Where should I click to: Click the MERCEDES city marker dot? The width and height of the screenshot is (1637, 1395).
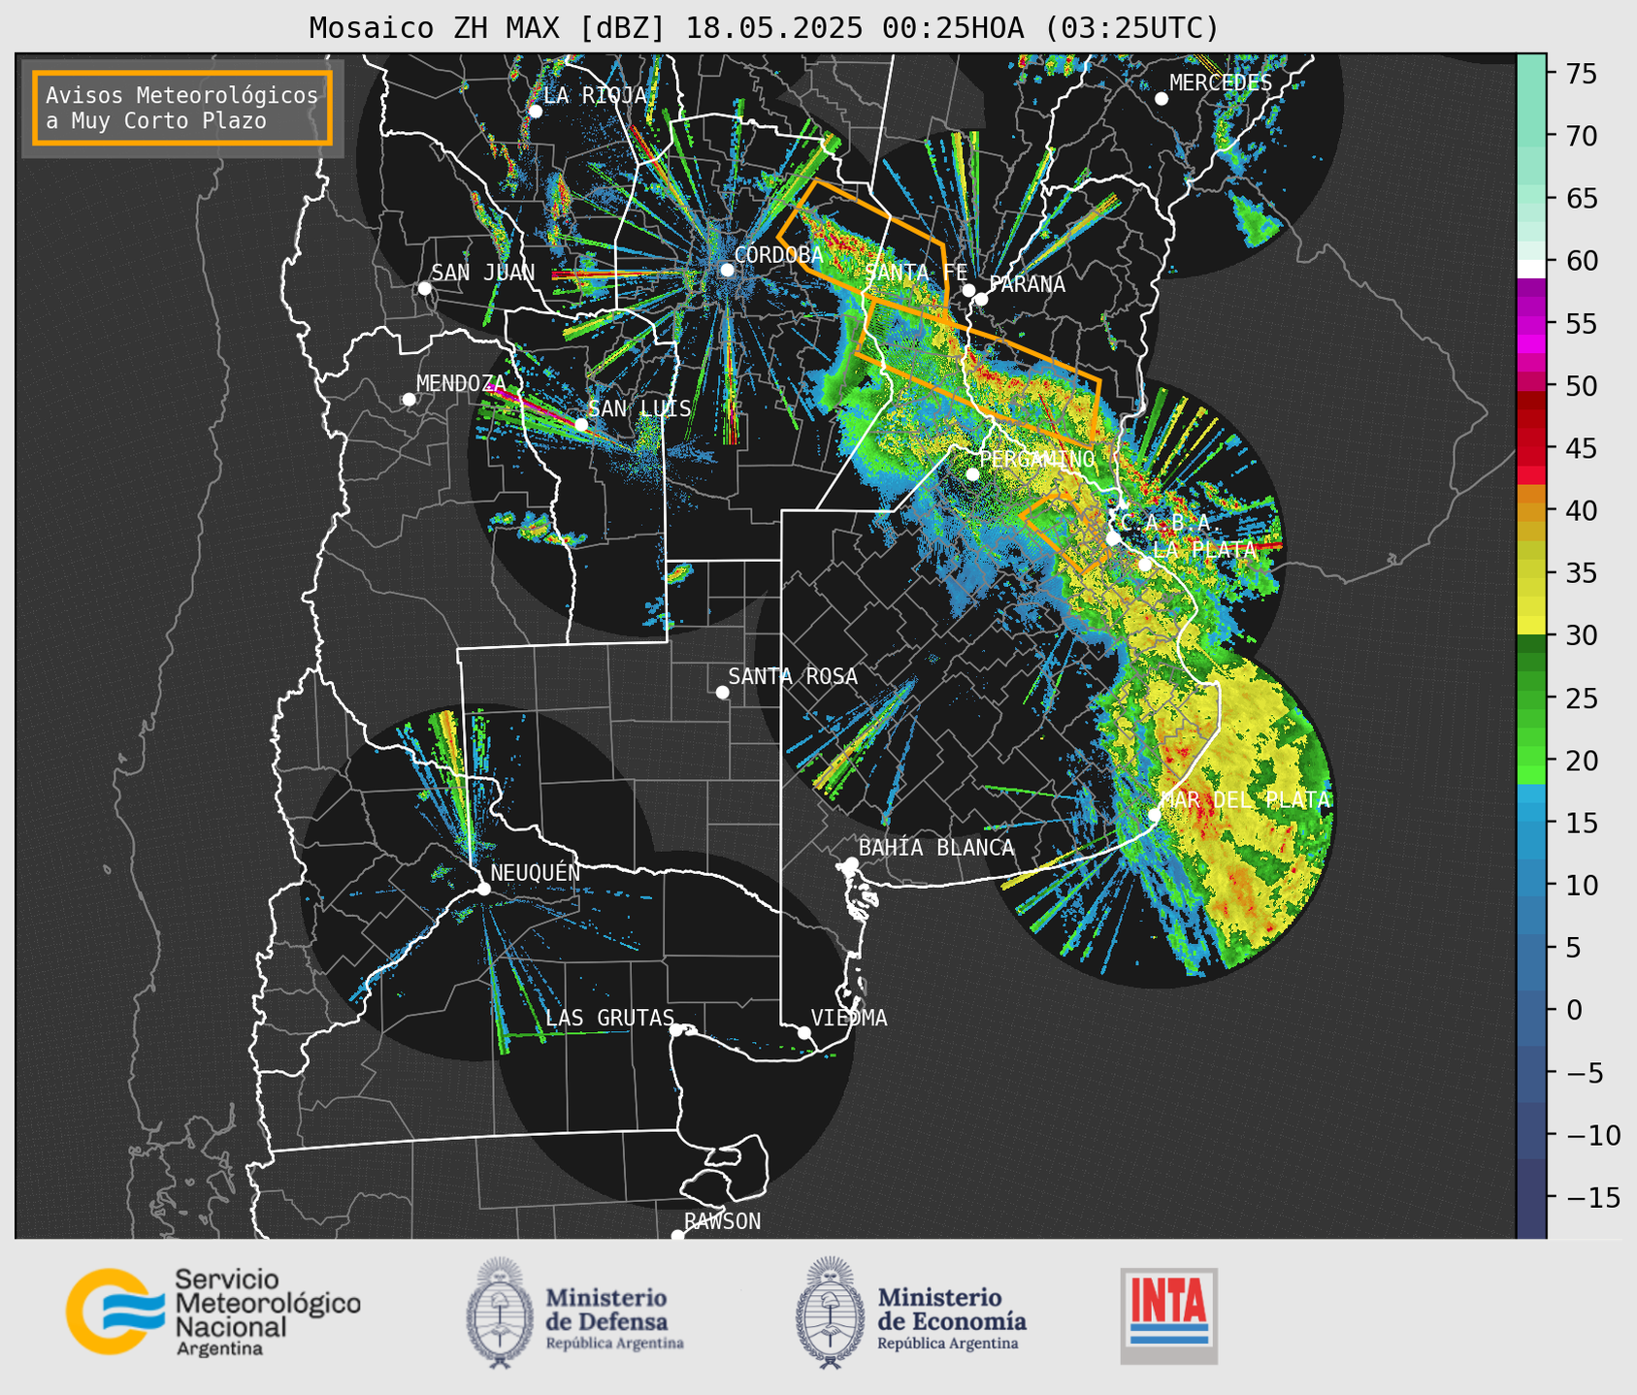point(1162,99)
